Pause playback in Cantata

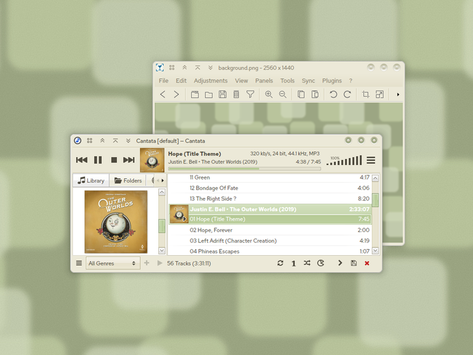tap(98, 160)
